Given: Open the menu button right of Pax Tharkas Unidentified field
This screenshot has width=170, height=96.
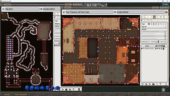Looking at the screenshot, I should tap(167, 12).
